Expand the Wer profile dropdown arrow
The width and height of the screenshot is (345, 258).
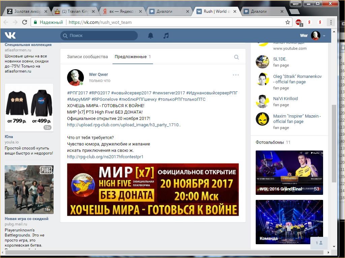point(324,36)
